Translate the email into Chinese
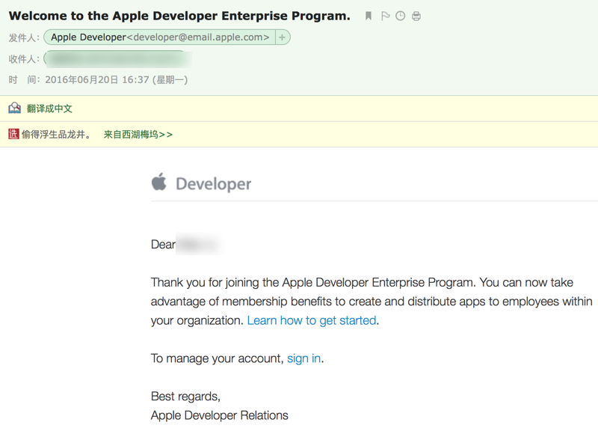Screen dimensions: 598x431 [49, 108]
